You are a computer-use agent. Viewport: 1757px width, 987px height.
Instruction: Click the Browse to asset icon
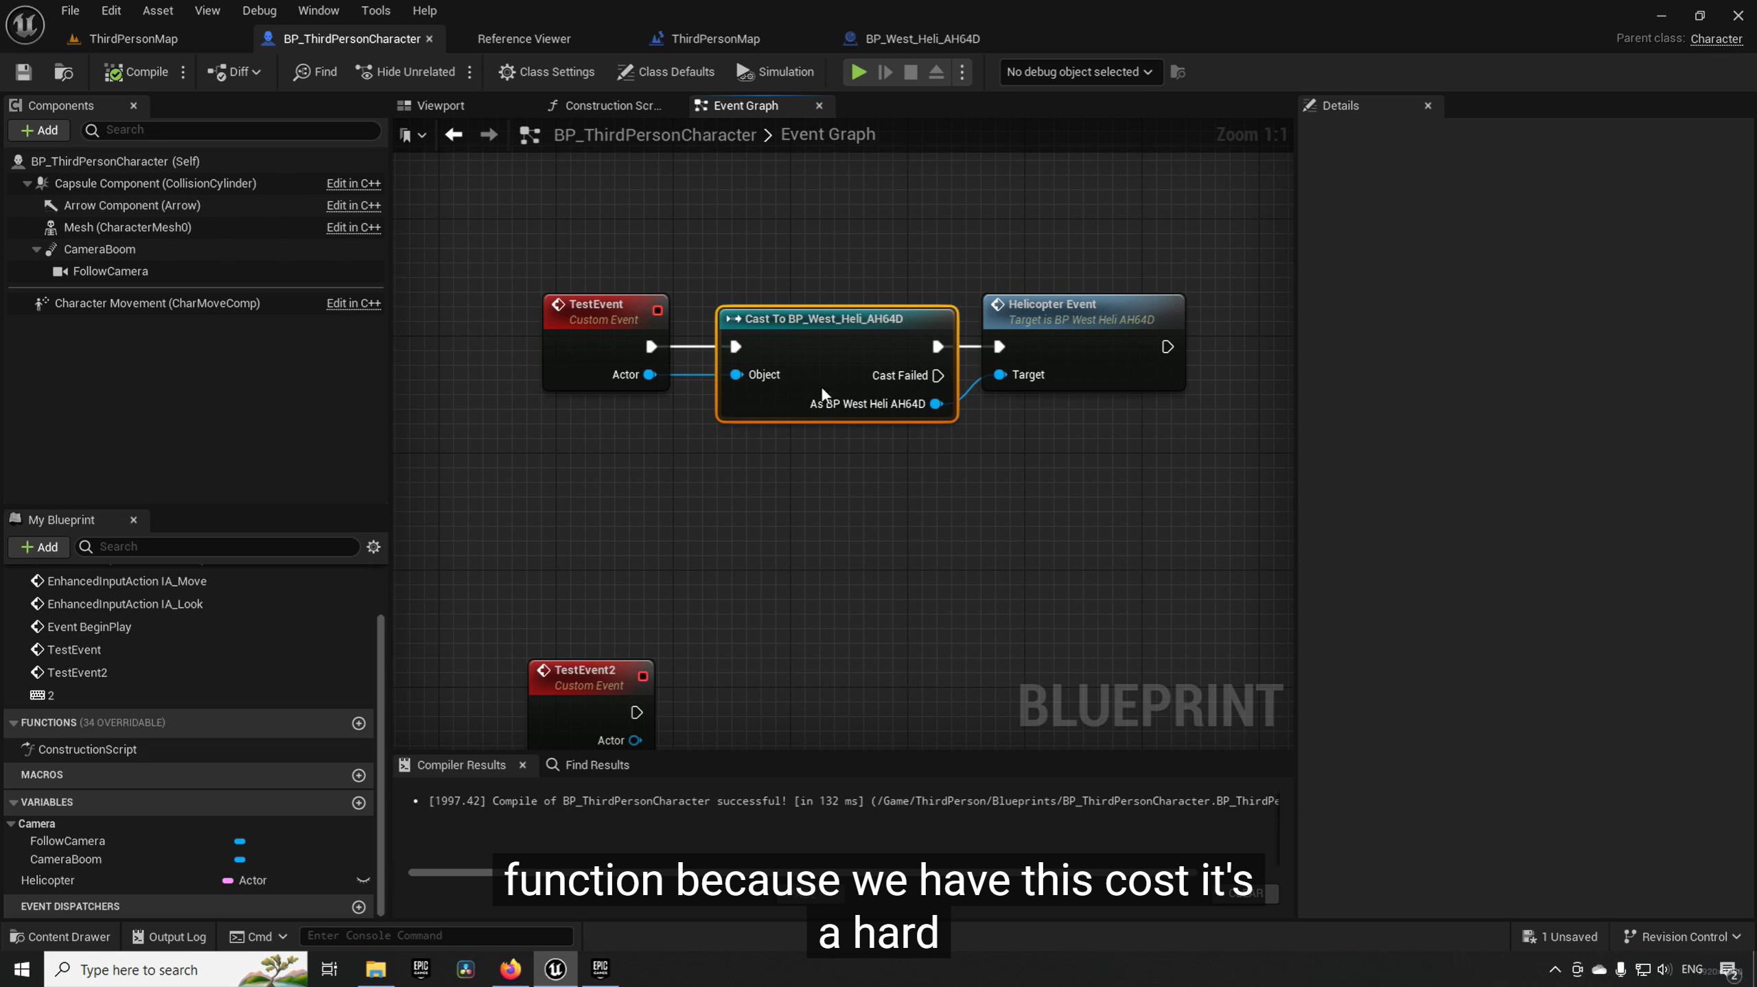coord(63,72)
